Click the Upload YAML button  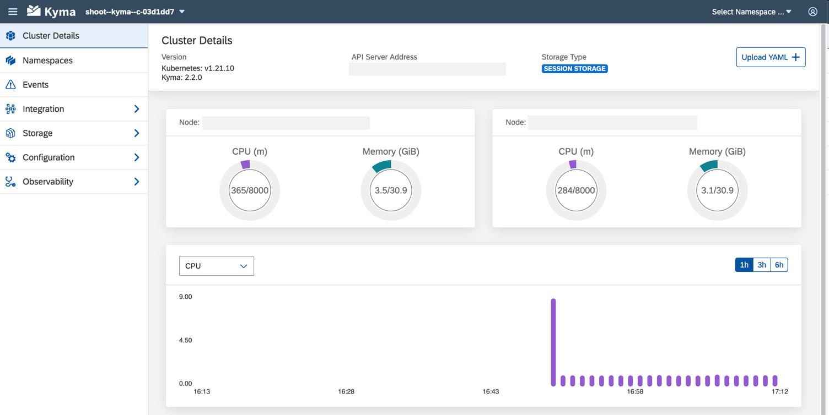point(771,57)
